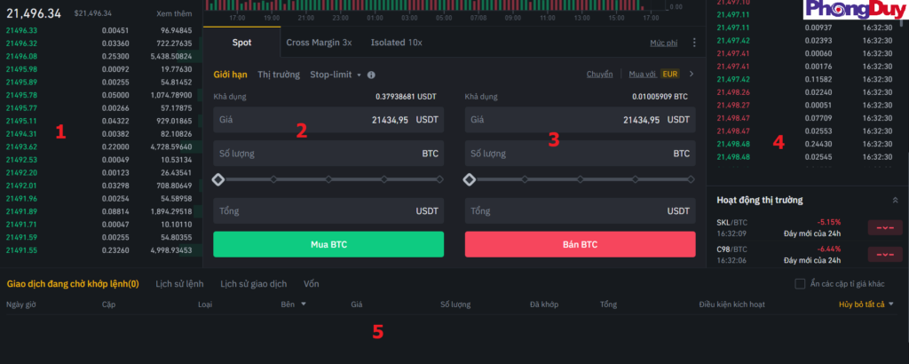Check the Ẩn các cặp tỉ giá khác box

[x=800, y=284]
